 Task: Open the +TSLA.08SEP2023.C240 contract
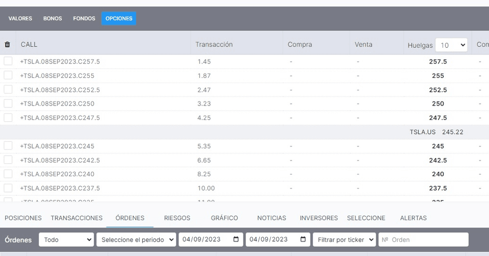coord(57,174)
